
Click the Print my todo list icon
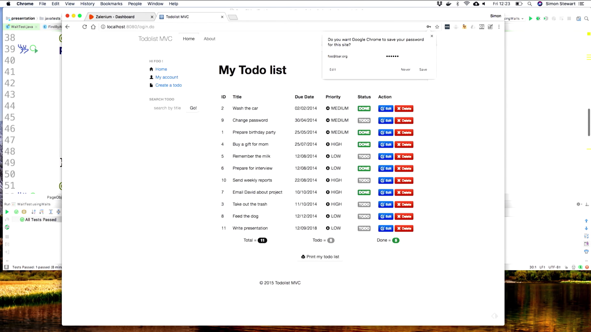(x=303, y=257)
